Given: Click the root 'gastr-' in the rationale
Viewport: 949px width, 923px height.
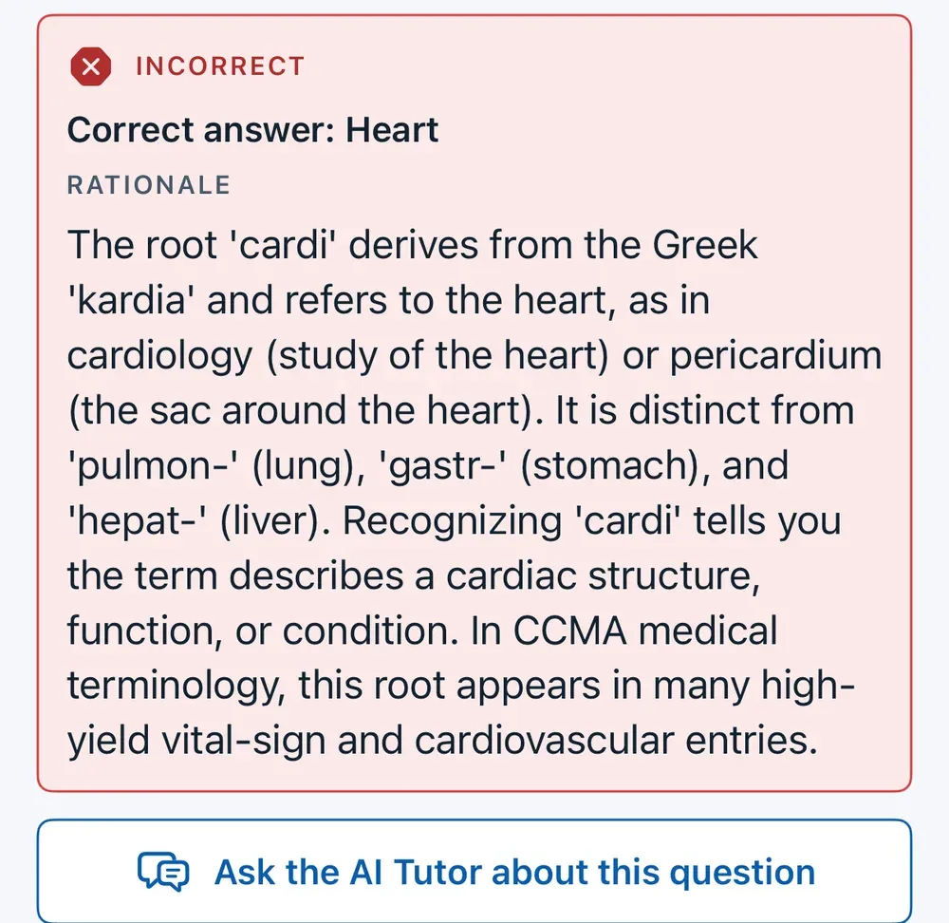Looking at the screenshot, I should (x=442, y=466).
